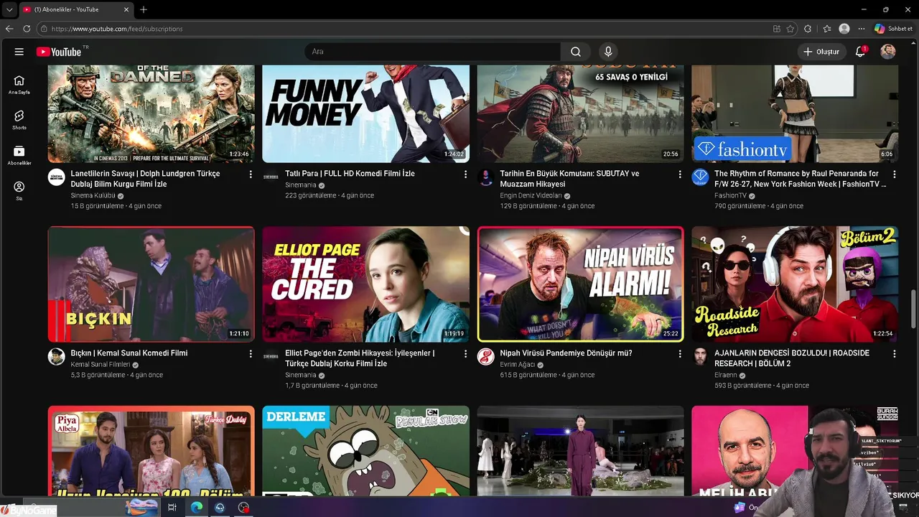Open the YouTube hamburger guide menu
This screenshot has height=517, width=919.
[19, 52]
